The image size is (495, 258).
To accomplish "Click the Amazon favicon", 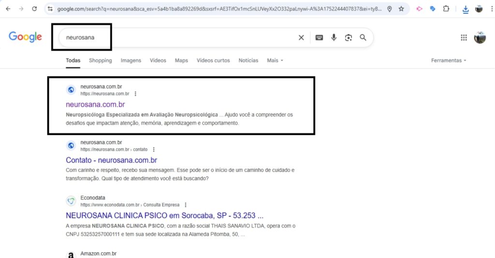I will tap(71, 255).
